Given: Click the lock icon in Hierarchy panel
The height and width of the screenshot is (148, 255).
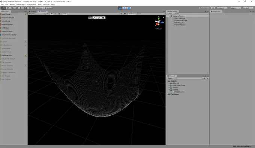Looking at the screenshot, I should point(205,12).
